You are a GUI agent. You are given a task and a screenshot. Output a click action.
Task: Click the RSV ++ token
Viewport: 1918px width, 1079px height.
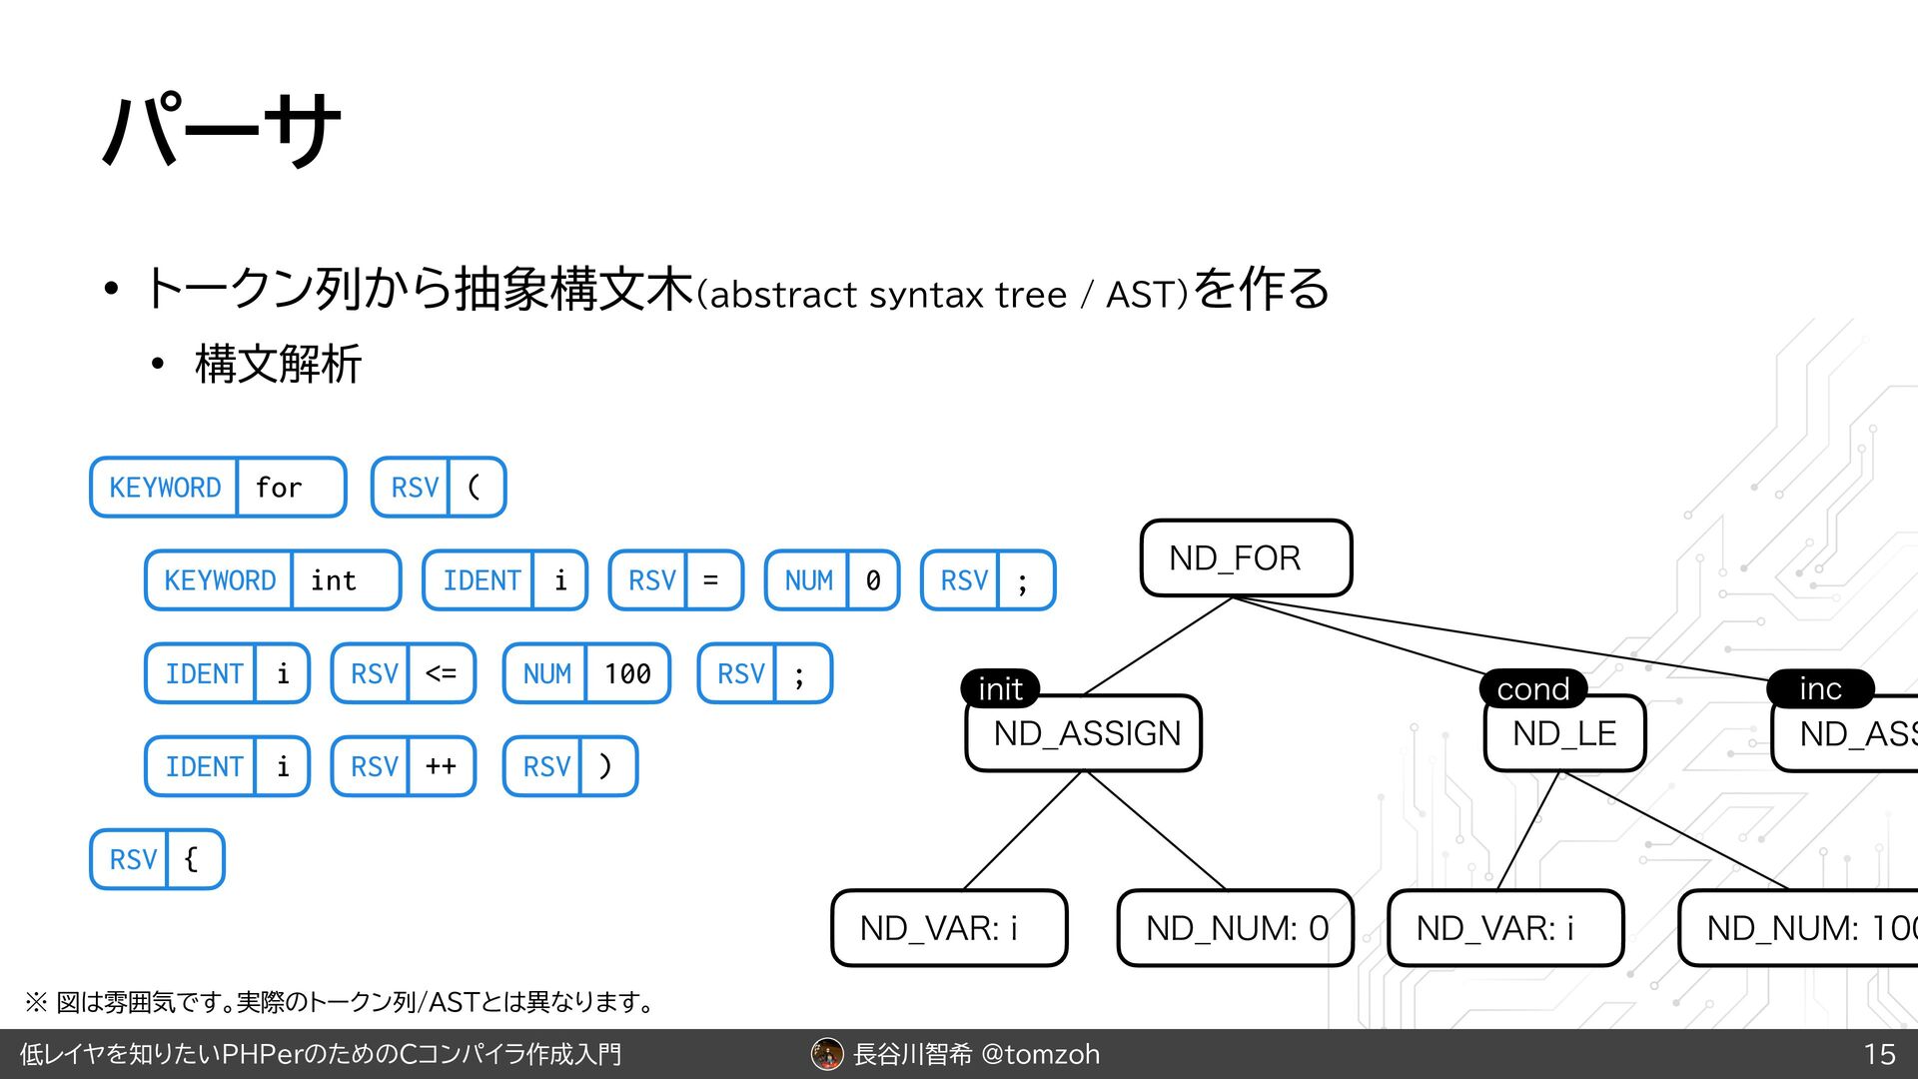click(404, 766)
